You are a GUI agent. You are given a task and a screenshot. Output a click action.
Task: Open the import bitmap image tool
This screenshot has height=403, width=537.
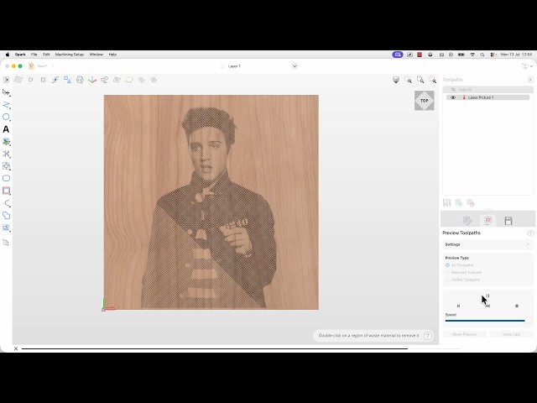tap(6, 142)
